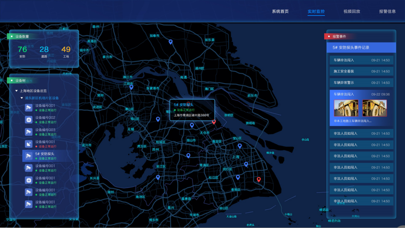
Task: Click the AI chip icon for 设备编号002
Action: [x=29, y=120]
